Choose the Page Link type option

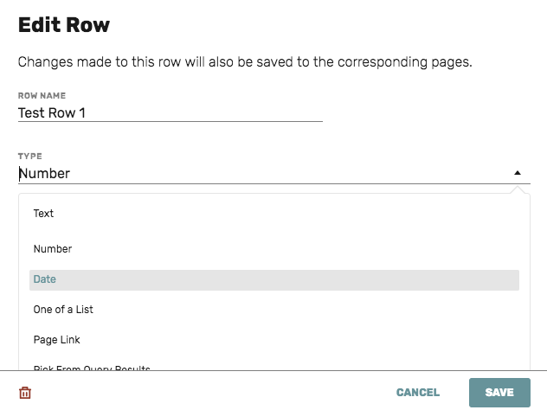pyautogui.click(x=274, y=340)
